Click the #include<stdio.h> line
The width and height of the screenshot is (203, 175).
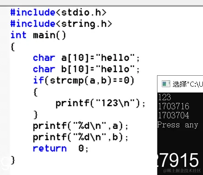pos(58,13)
